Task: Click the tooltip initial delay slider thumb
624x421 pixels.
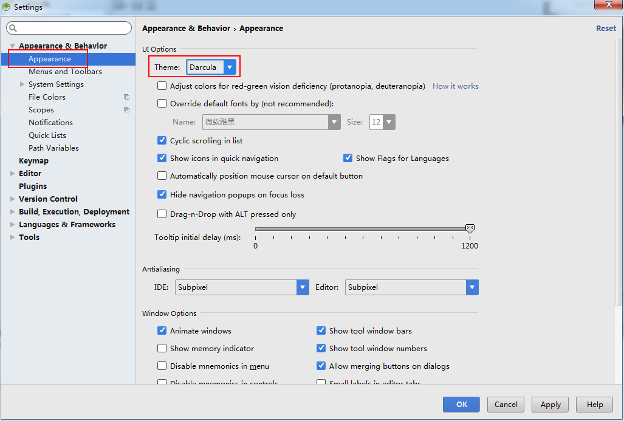Action: click(470, 228)
